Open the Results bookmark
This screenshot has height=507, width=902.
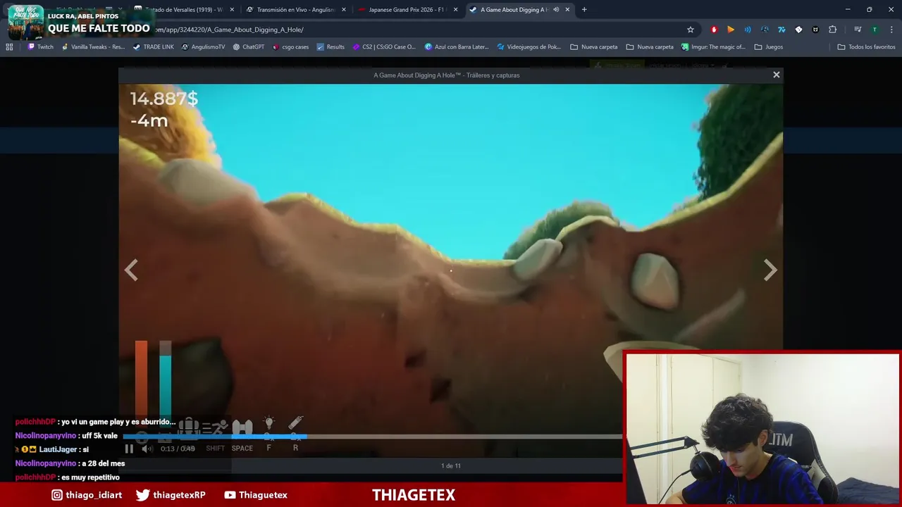point(330,47)
